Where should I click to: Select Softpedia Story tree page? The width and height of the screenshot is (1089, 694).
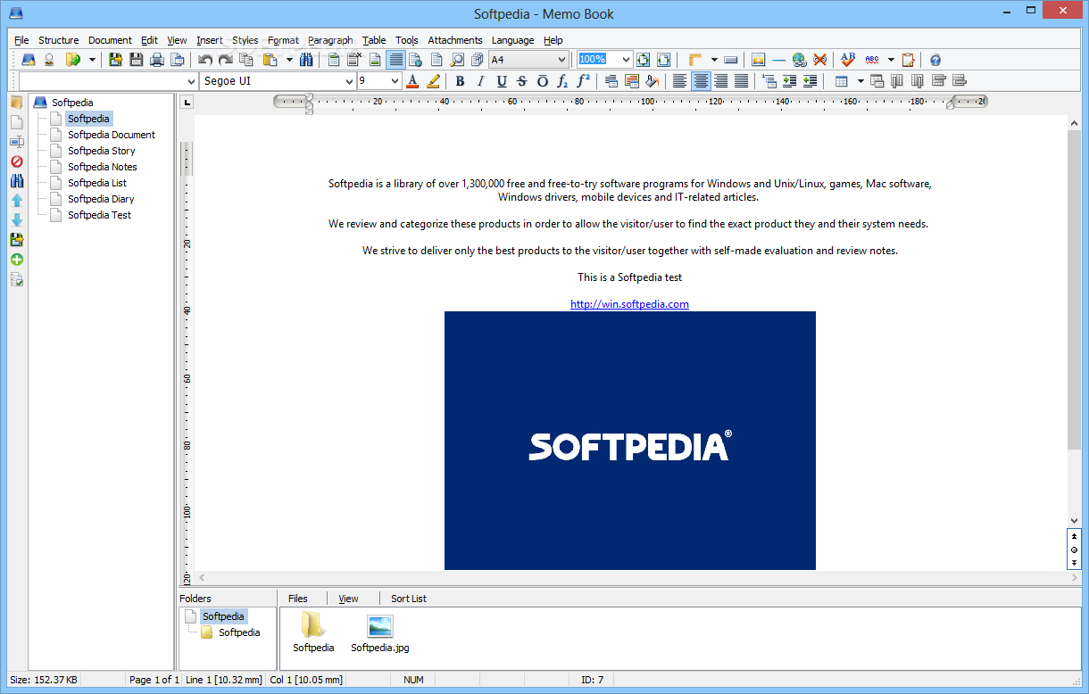pyautogui.click(x=102, y=151)
